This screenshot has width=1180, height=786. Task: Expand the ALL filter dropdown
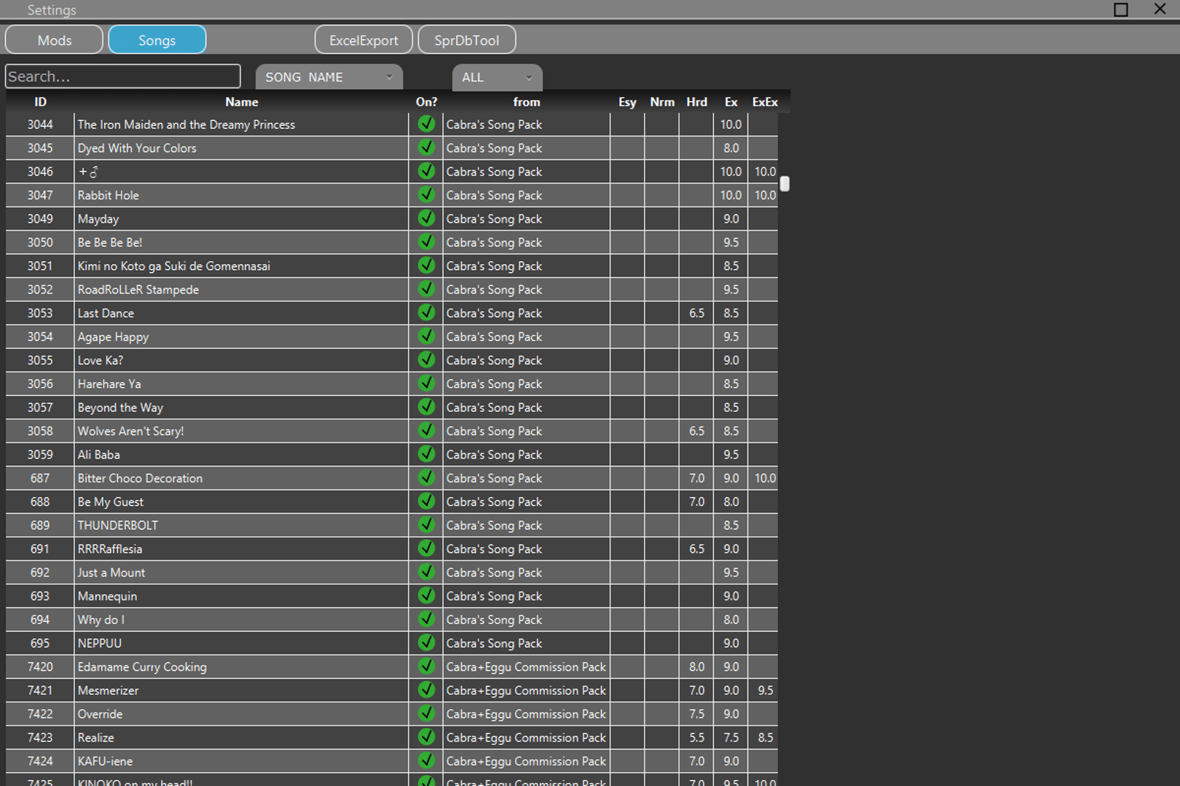click(x=497, y=76)
